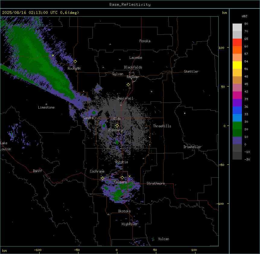Click the white caret marker just below Innisfail
This screenshot has width=260, height=254.
tap(121, 105)
